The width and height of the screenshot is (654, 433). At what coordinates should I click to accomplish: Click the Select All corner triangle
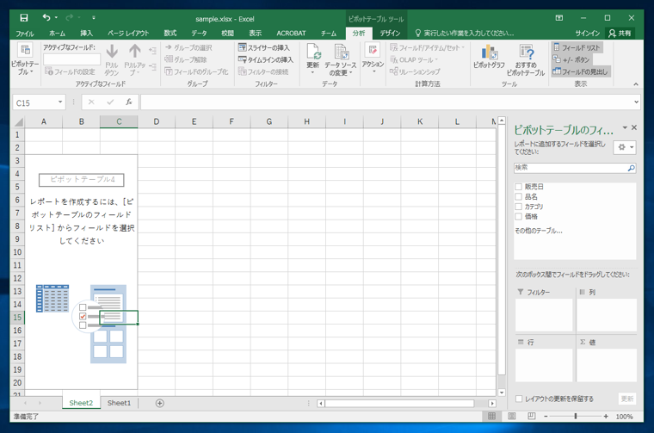click(18, 121)
